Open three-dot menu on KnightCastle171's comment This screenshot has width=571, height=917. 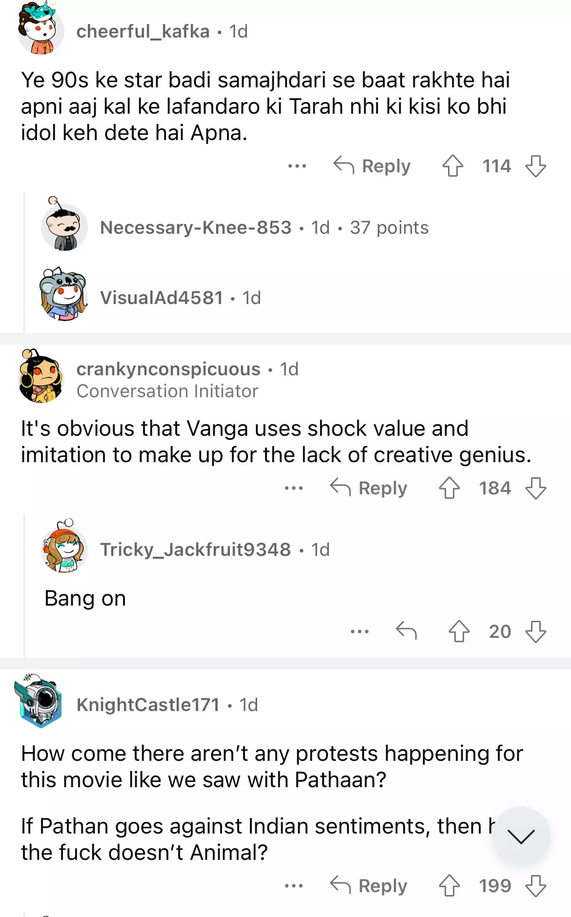tap(293, 886)
